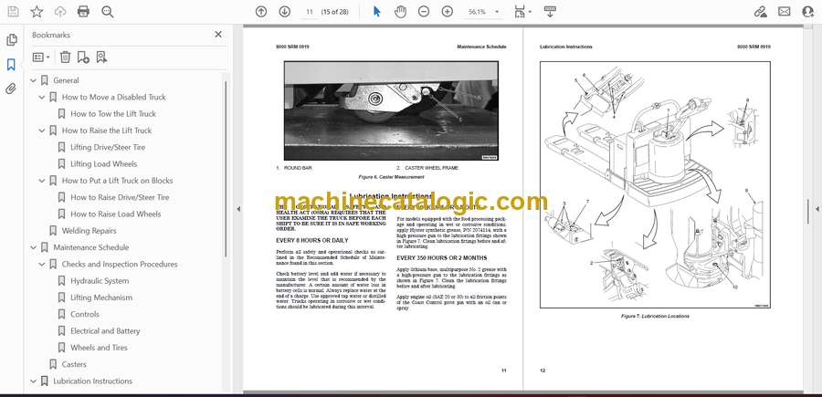Add a new bookmark icon
This screenshot has height=397, width=822.
tap(83, 57)
